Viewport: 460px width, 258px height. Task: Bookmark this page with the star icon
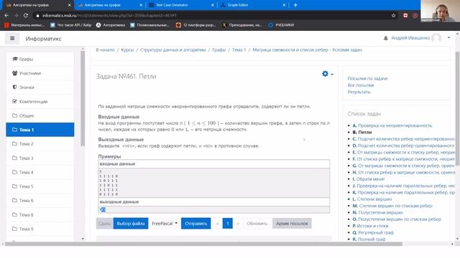[393, 16]
